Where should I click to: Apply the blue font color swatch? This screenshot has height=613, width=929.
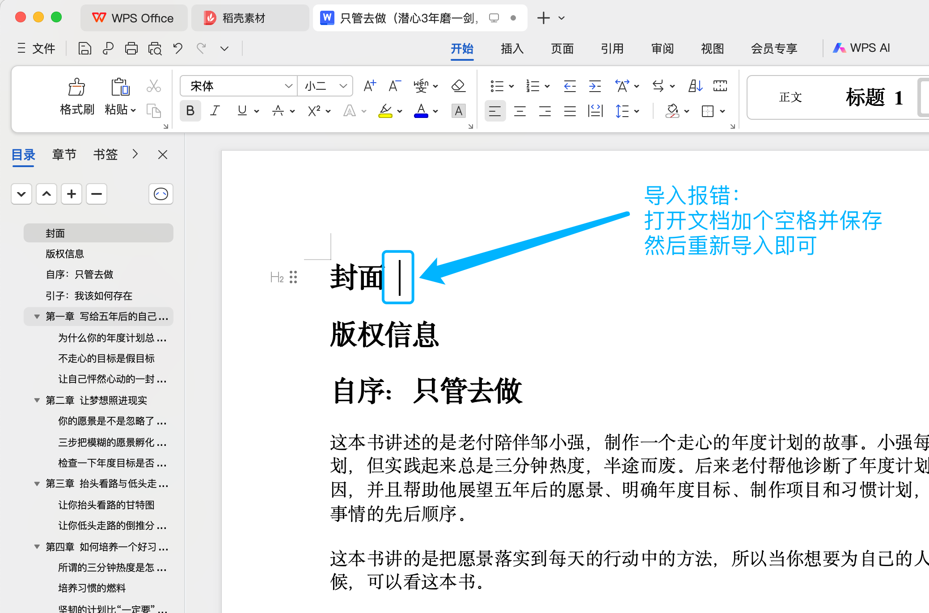[x=421, y=111]
